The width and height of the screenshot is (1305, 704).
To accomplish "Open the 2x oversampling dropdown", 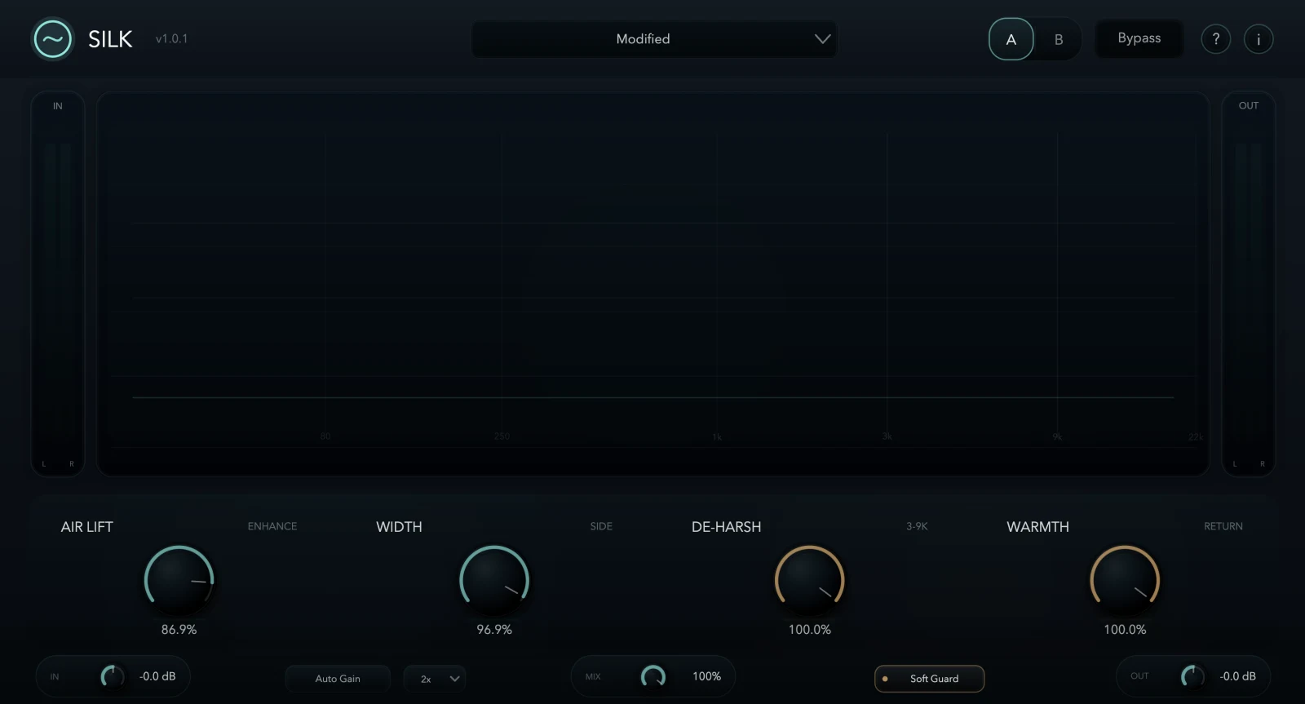I will (x=435, y=679).
